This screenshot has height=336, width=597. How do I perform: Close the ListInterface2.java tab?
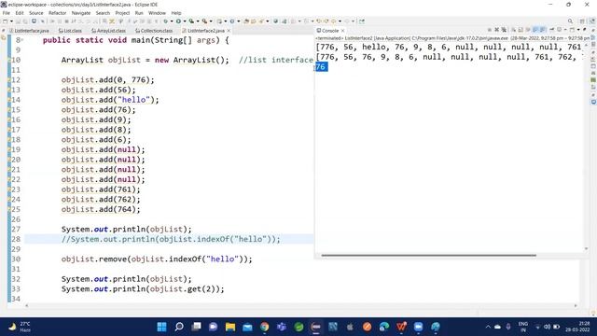(229, 31)
